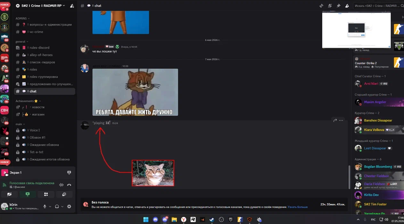Expand output device options next to headphones
This screenshot has height=224, width=404.
click(x=62, y=207)
